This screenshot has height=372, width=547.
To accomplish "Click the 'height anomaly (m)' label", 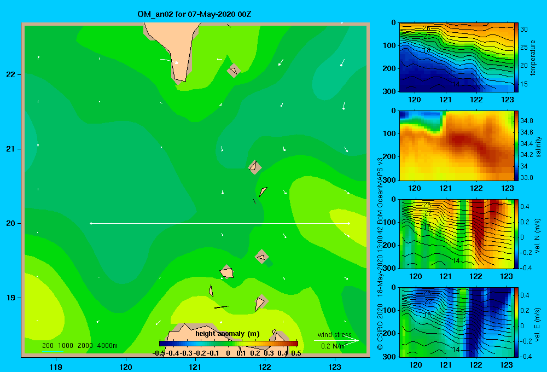I will click(228, 334).
